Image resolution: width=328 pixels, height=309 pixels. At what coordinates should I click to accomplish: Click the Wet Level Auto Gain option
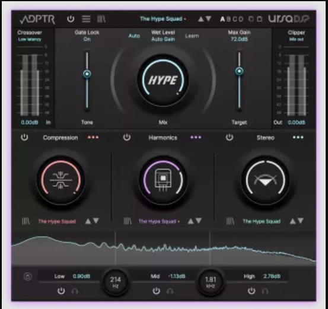coord(163,39)
